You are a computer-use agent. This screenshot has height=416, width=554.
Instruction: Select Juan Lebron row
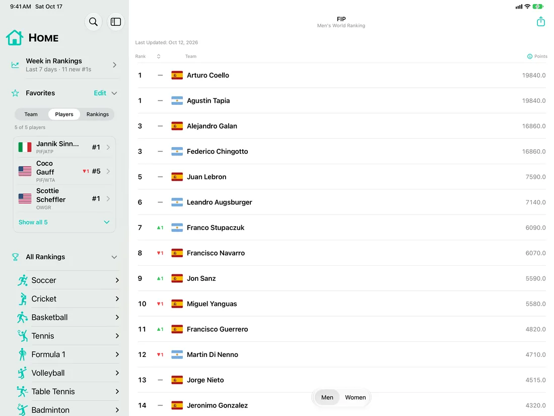[341, 177]
